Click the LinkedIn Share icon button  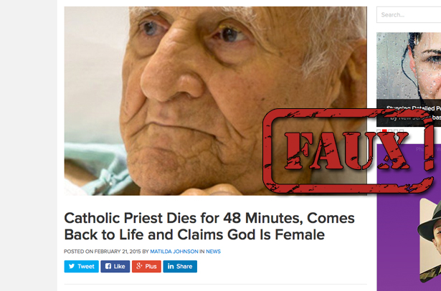click(180, 266)
